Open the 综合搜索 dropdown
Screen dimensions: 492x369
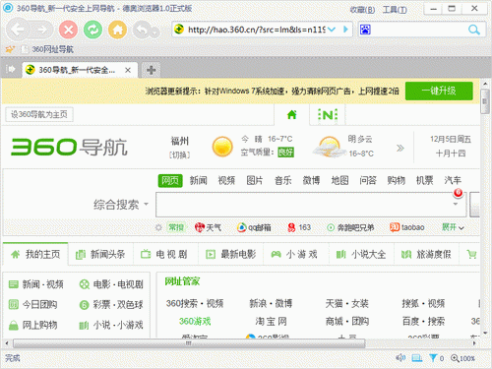click(x=121, y=205)
